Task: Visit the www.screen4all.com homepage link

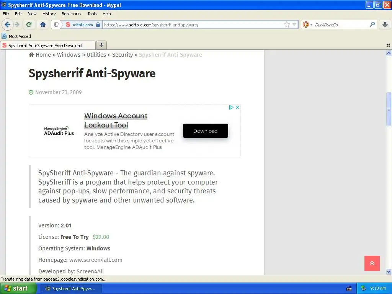Action: click(x=96, y=260)
